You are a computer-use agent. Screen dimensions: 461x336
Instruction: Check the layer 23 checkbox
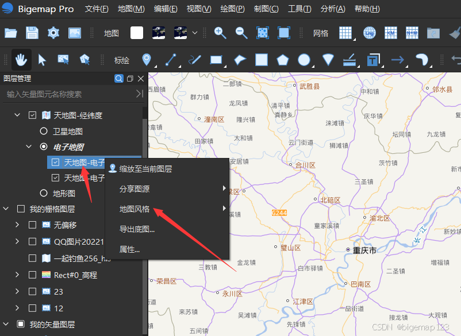pyautogui.click(x=32, y=291)
